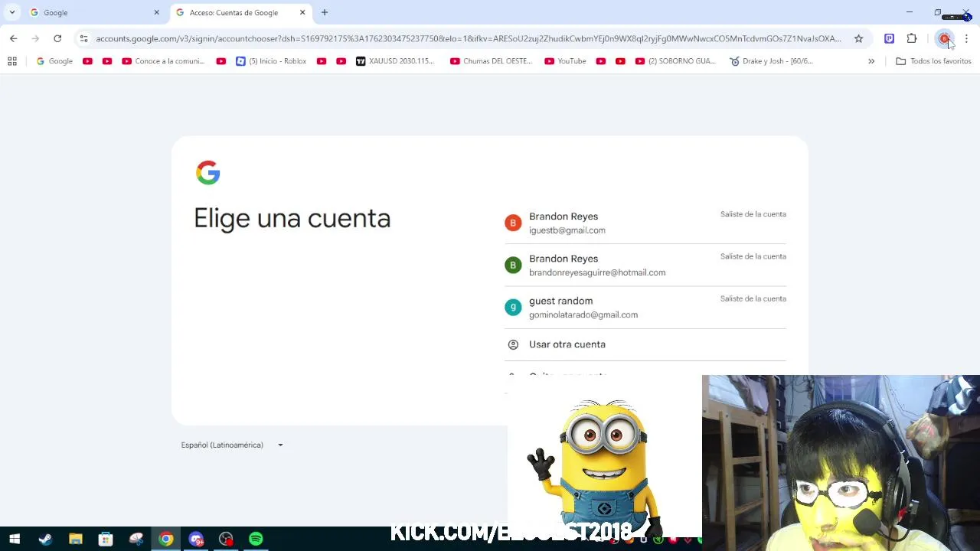Open the Chrome profile avatar
Viewport: 980px width, 551px height.
pos(944,38)
